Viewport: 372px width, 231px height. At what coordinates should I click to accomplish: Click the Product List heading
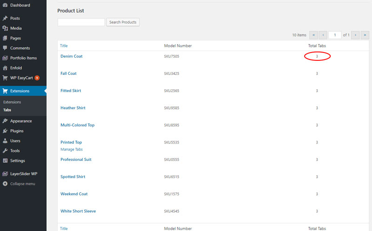tap(71, 11)
